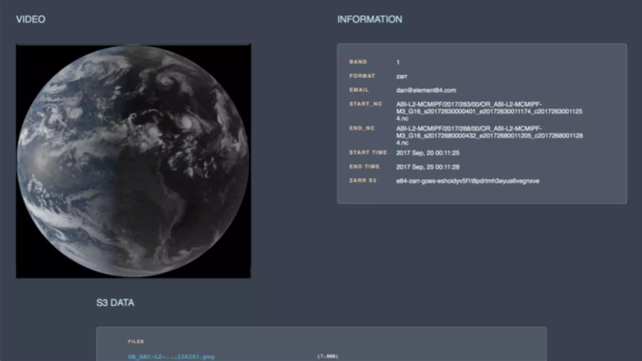
Task: Click the VIDEO section heading
Action: point(31,19)
